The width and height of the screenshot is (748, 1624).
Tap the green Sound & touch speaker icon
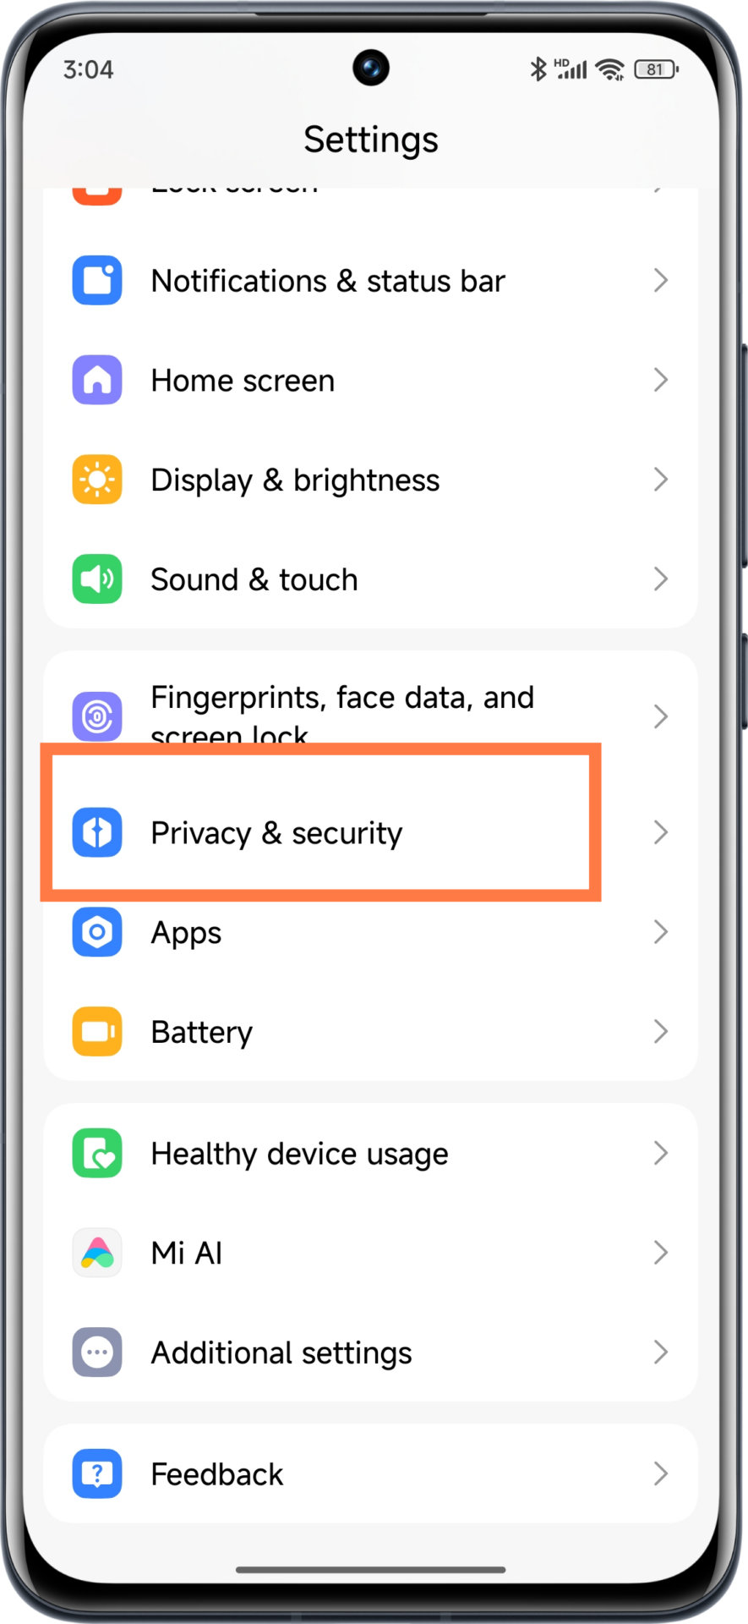97,579
